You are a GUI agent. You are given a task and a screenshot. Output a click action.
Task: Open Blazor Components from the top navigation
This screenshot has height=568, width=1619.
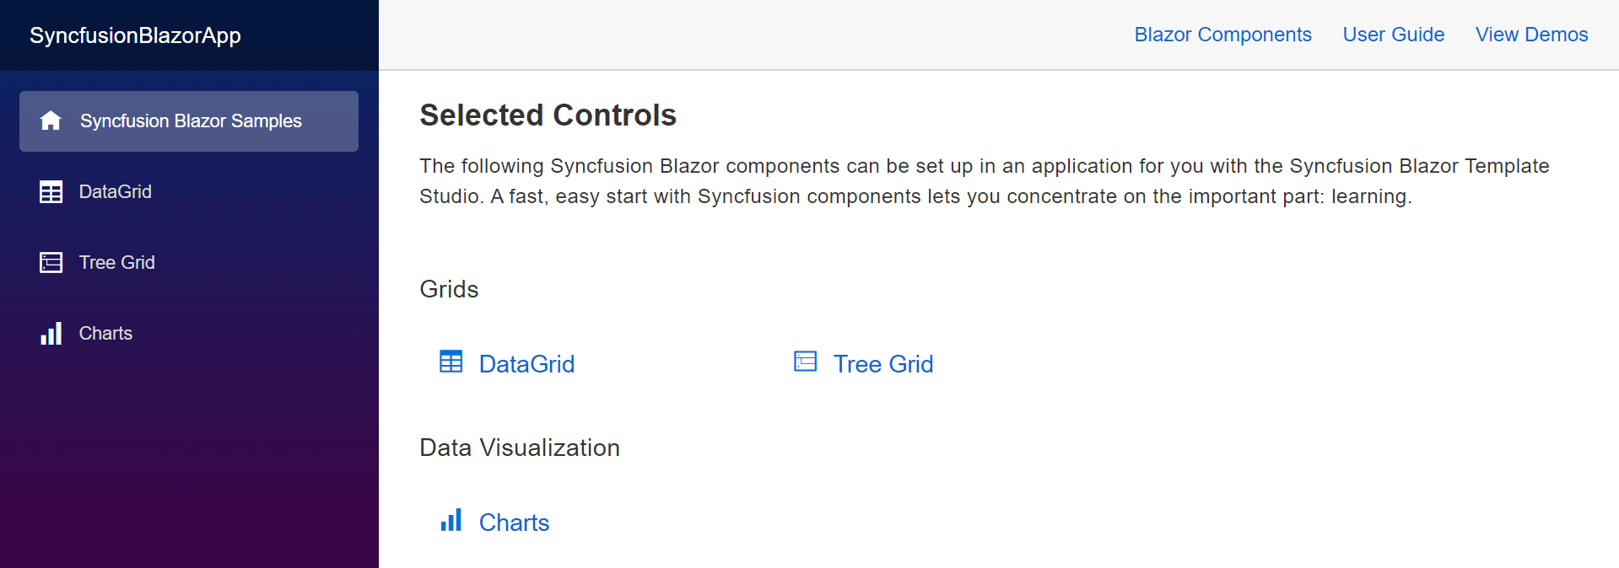pyautogui.click(x=1222, y=35)
